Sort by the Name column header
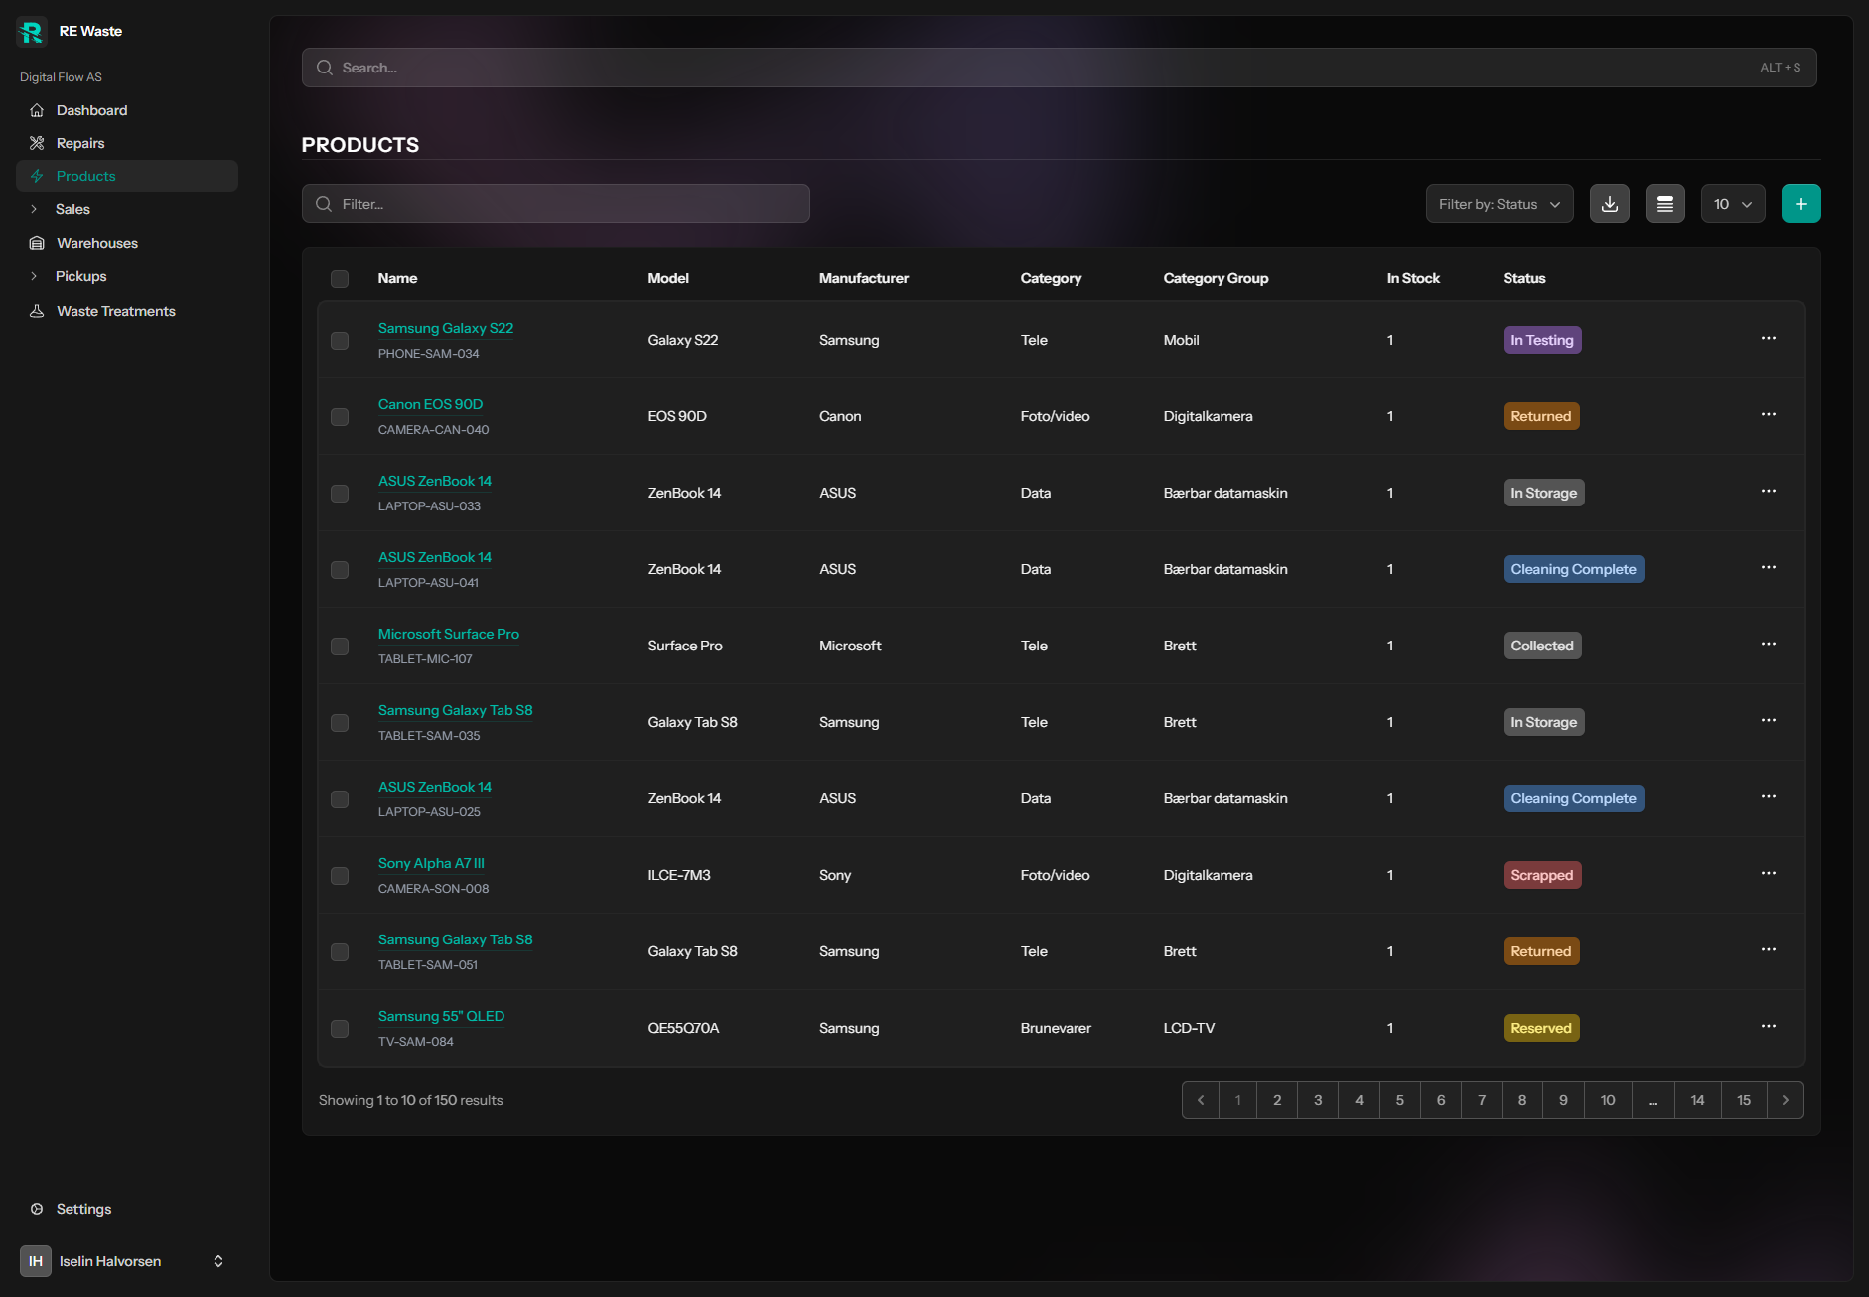Viewport: 1869px width, 1297px height. [x=397, y=279]
